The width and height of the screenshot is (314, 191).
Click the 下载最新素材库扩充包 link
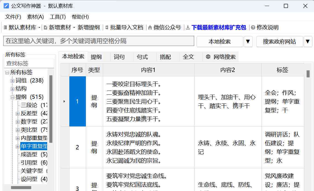219,27
